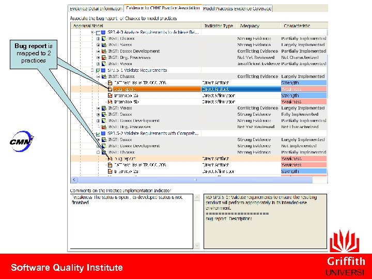Click comments box scroll up arrow
372x279 pixels.
pos(197,197)
